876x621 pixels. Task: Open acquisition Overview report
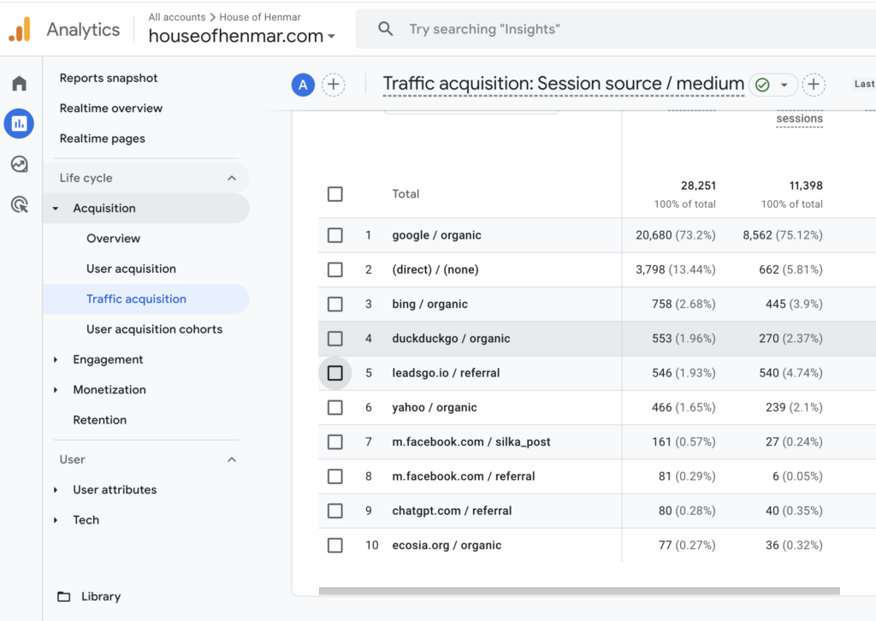[x=114, y=239]
